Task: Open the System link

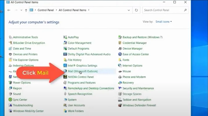Action: pos(72,100)
